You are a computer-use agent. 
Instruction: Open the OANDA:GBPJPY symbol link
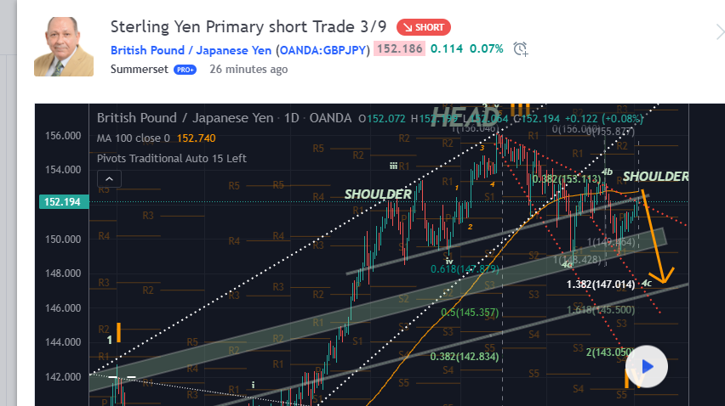(323, 50)
